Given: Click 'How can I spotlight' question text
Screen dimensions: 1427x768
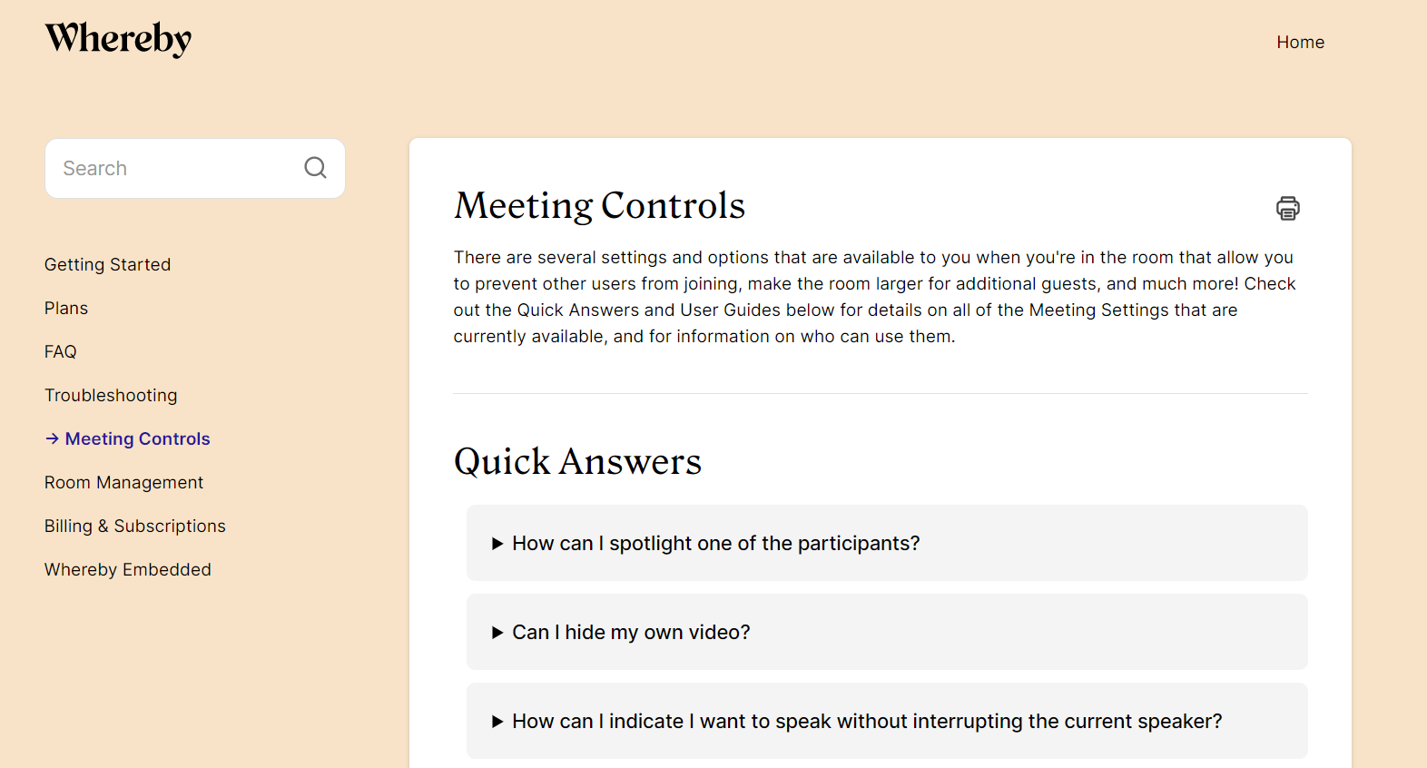Looking at the screenshot, I should click(715, 543).
